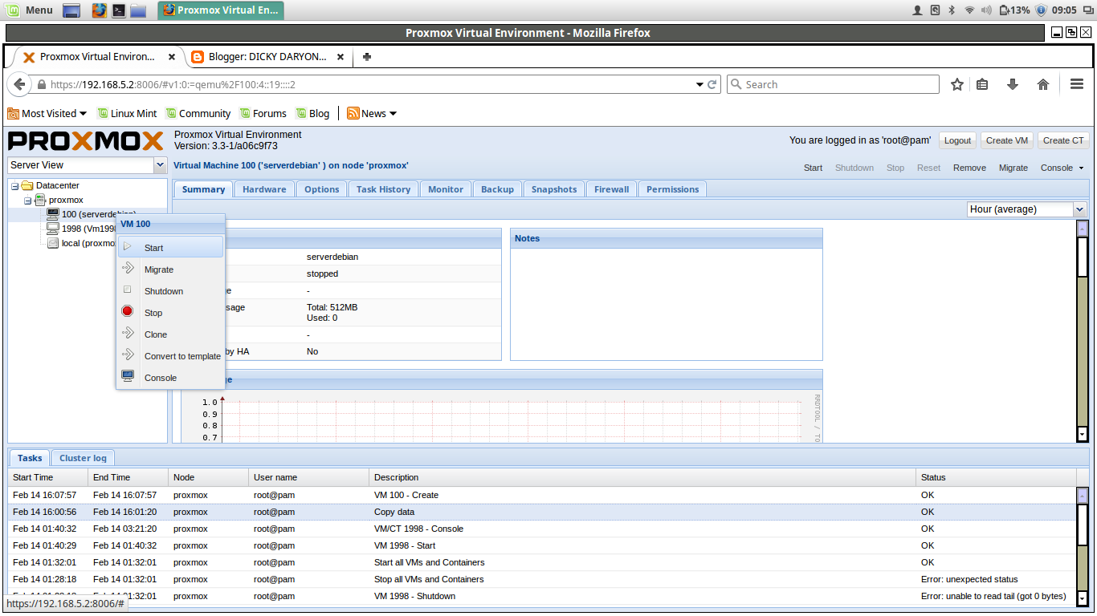Image resolution: width=1097 pixels, height=616 pixels.
Task: Bookmark this page via the star icon
Action: point(956,83)
